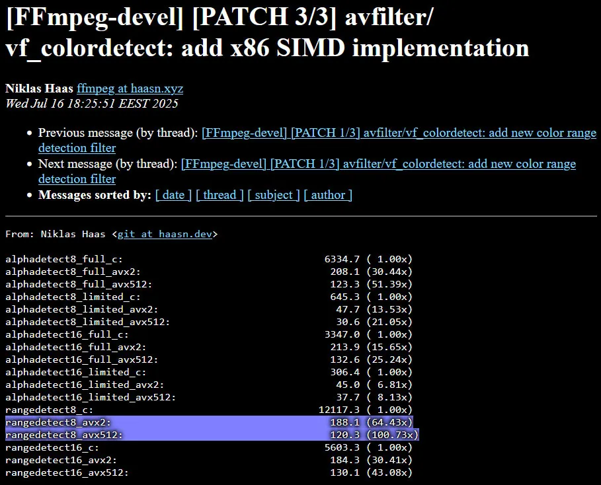The width and height of the screenshot is (601, 485).
Task: Open the ffmpeg at haasn.xyz email link
Action: pos(130,89)
